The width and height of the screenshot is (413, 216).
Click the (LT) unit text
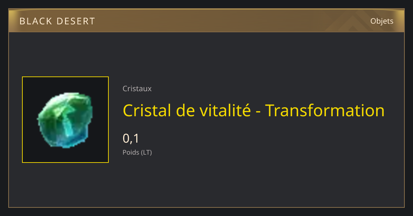(x=146, y=152)
